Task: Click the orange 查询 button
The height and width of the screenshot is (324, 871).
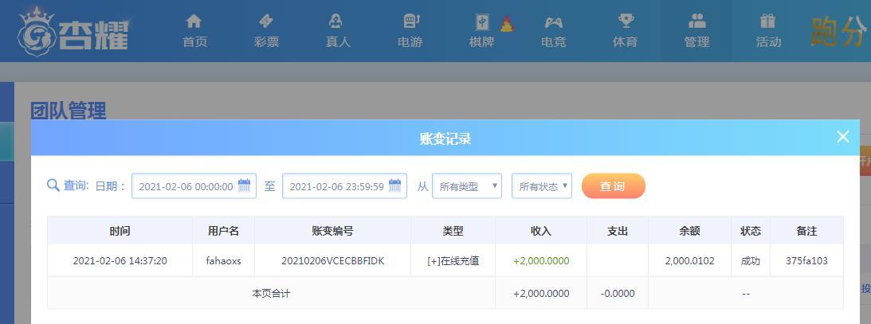Action: coord(614,185)
